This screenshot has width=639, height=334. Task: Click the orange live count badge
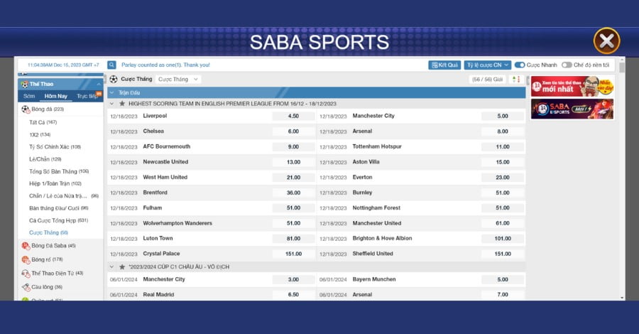click(99, 94)
